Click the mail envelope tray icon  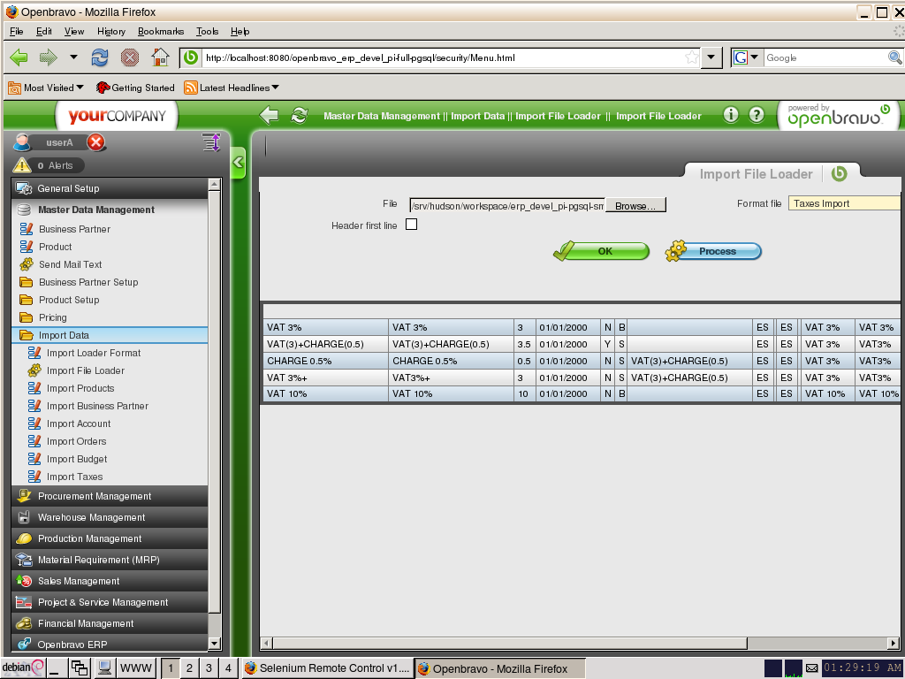811,668
